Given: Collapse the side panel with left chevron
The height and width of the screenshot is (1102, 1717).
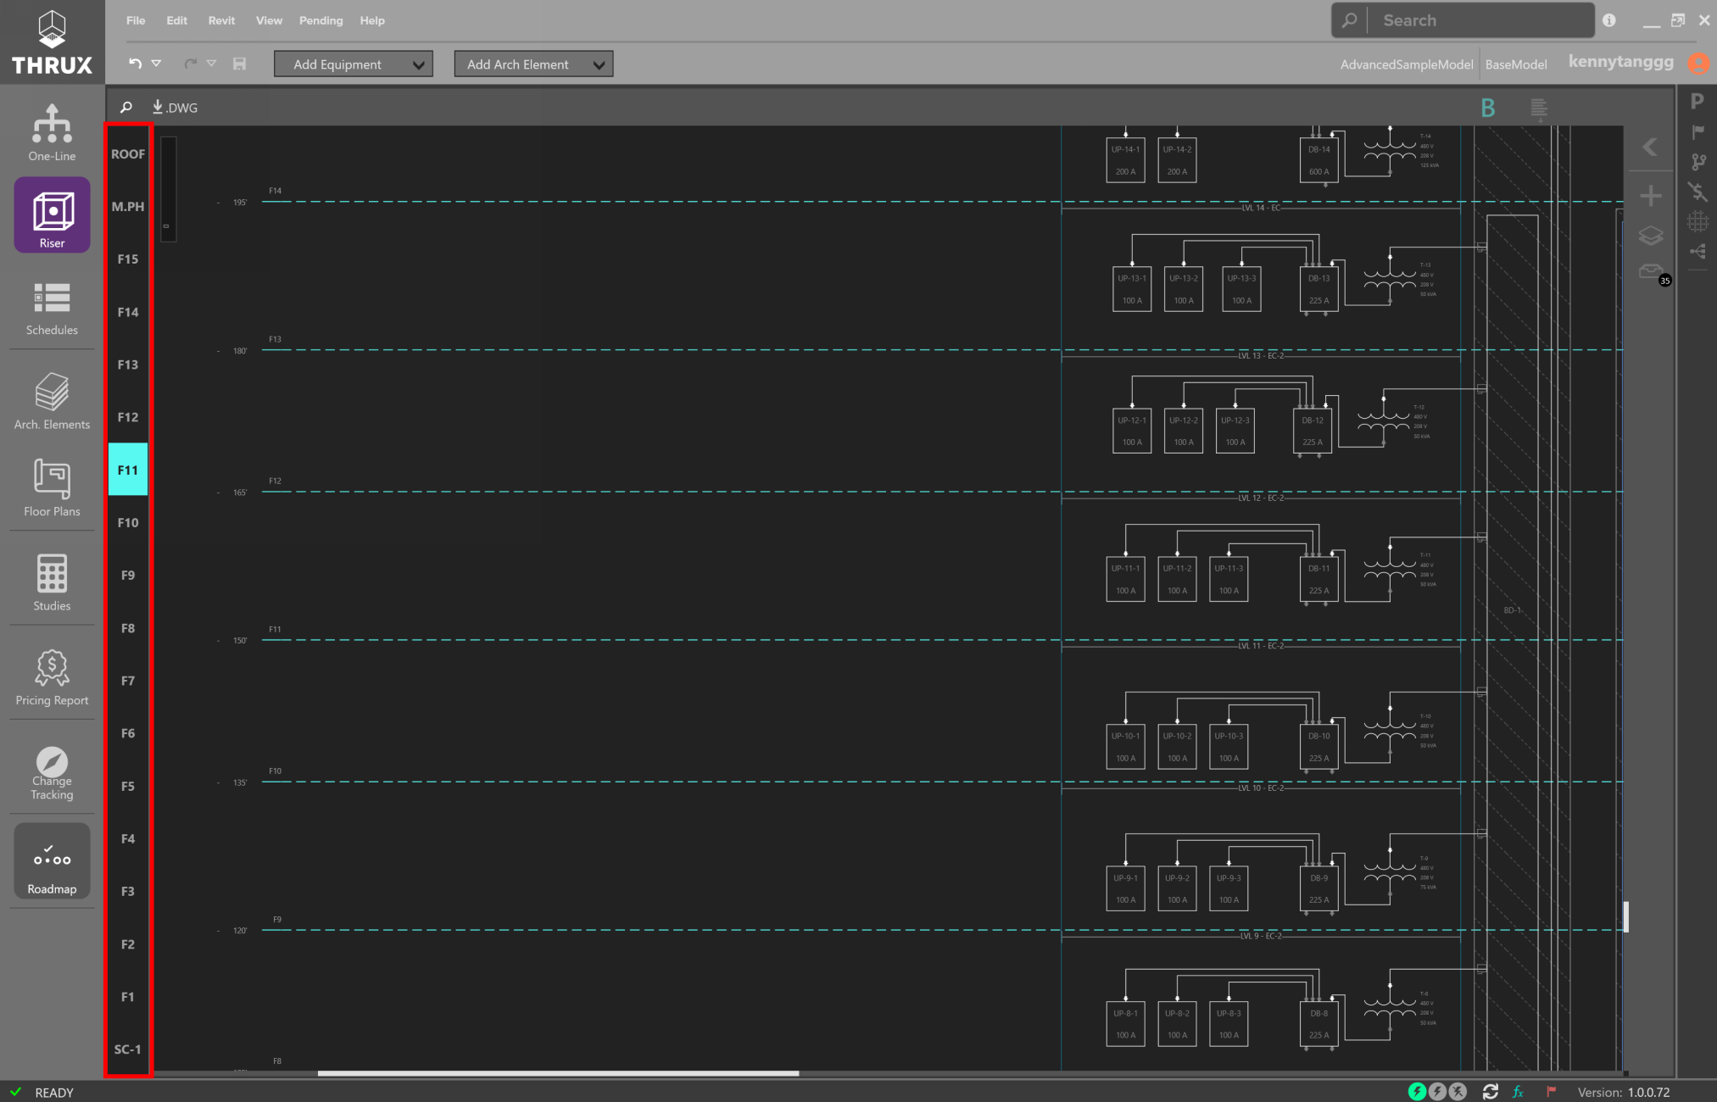Looking at the screenshot, I should [x=1650, y=147].
